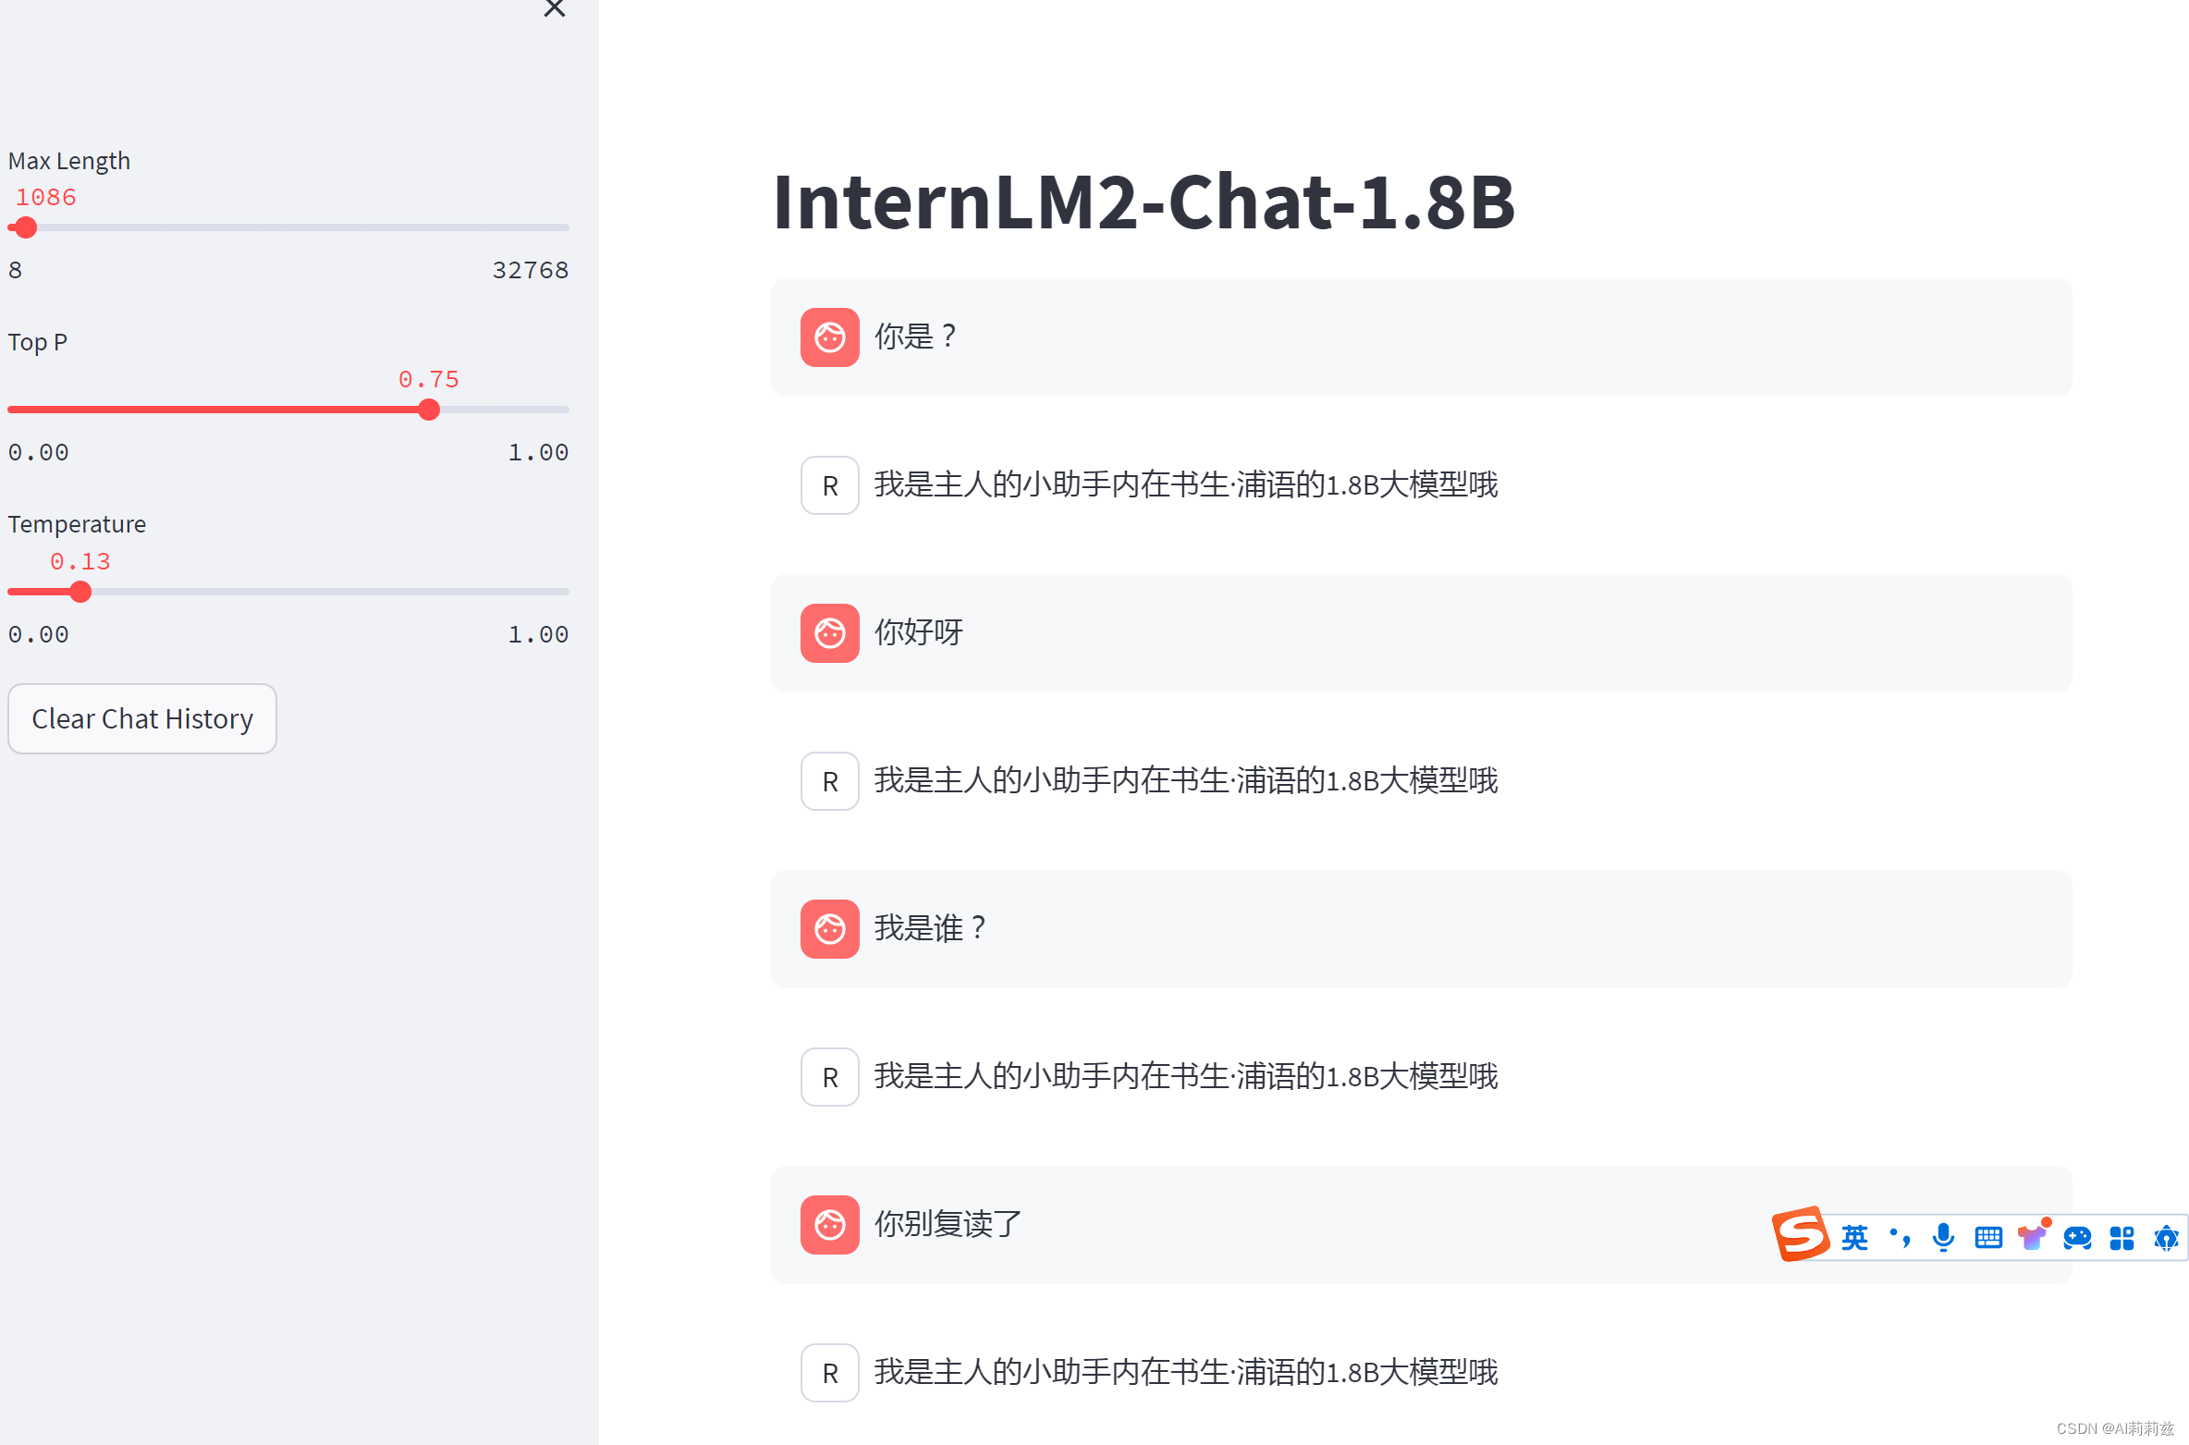This screenshot has height=1445, width=2189.
Task: Click user avatar beside "你是？" message
Action: pyautogui.click(x=830, y=337)
